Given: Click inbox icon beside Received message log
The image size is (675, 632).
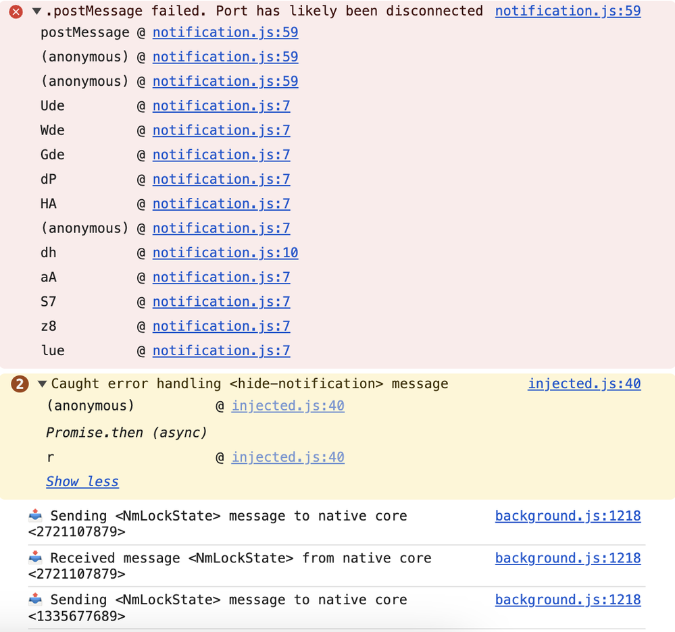Looking at the screenshot, I should (35, 558).
